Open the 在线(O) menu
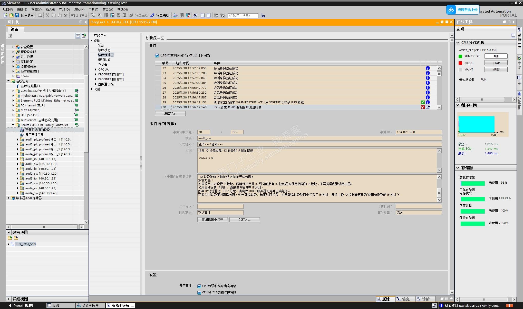 (64, 9)
